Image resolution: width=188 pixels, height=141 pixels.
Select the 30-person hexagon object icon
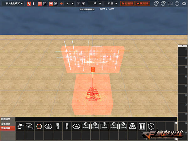point(76,126)
